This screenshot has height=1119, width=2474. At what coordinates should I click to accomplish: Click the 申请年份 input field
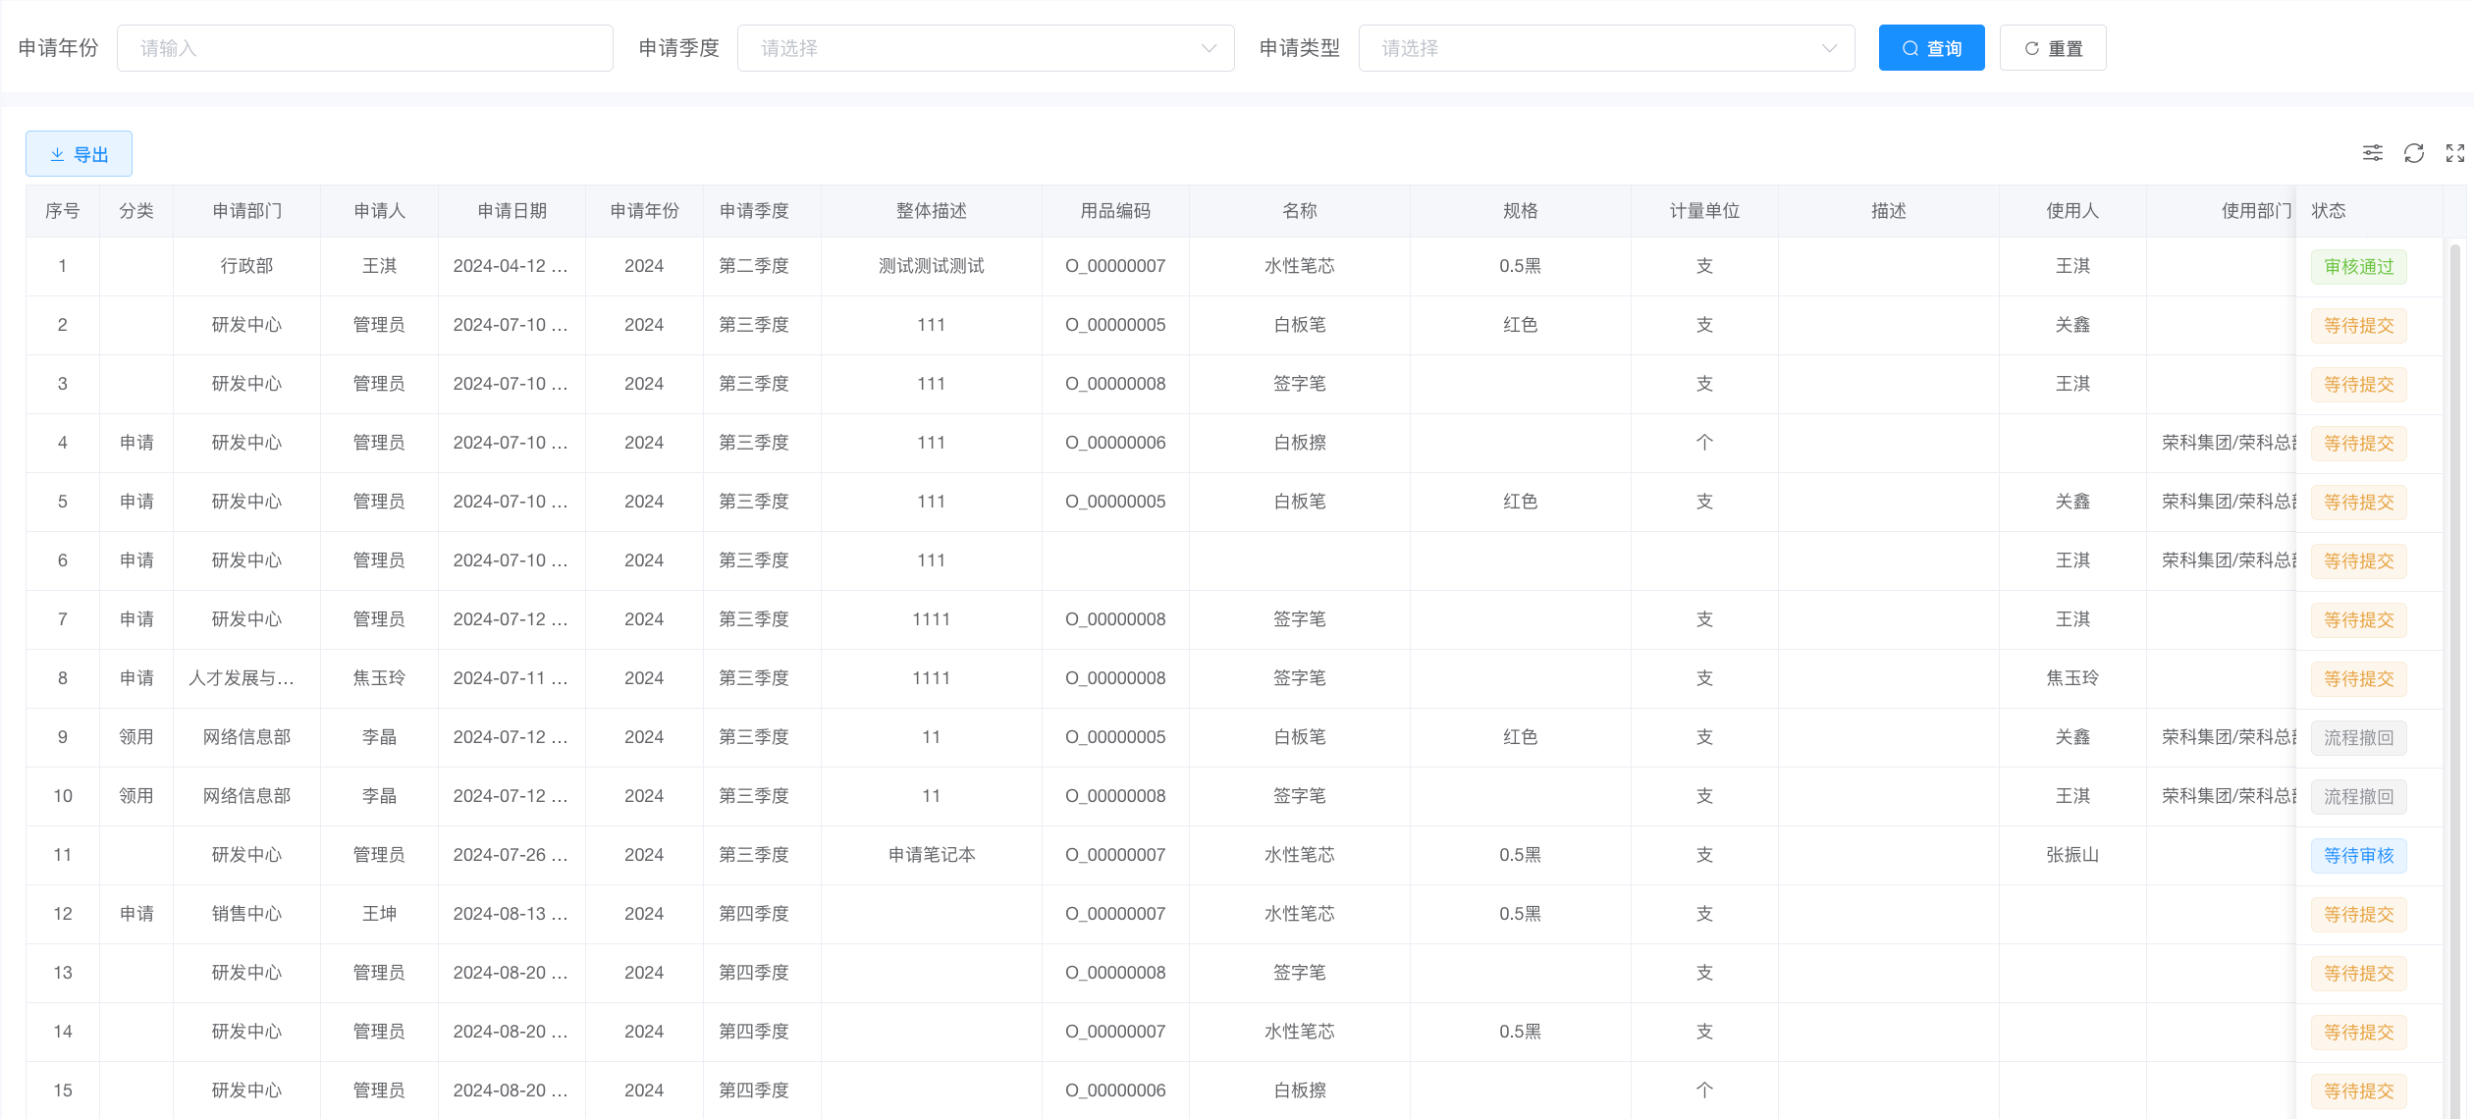pyautogui.click(x=364, y=48)
